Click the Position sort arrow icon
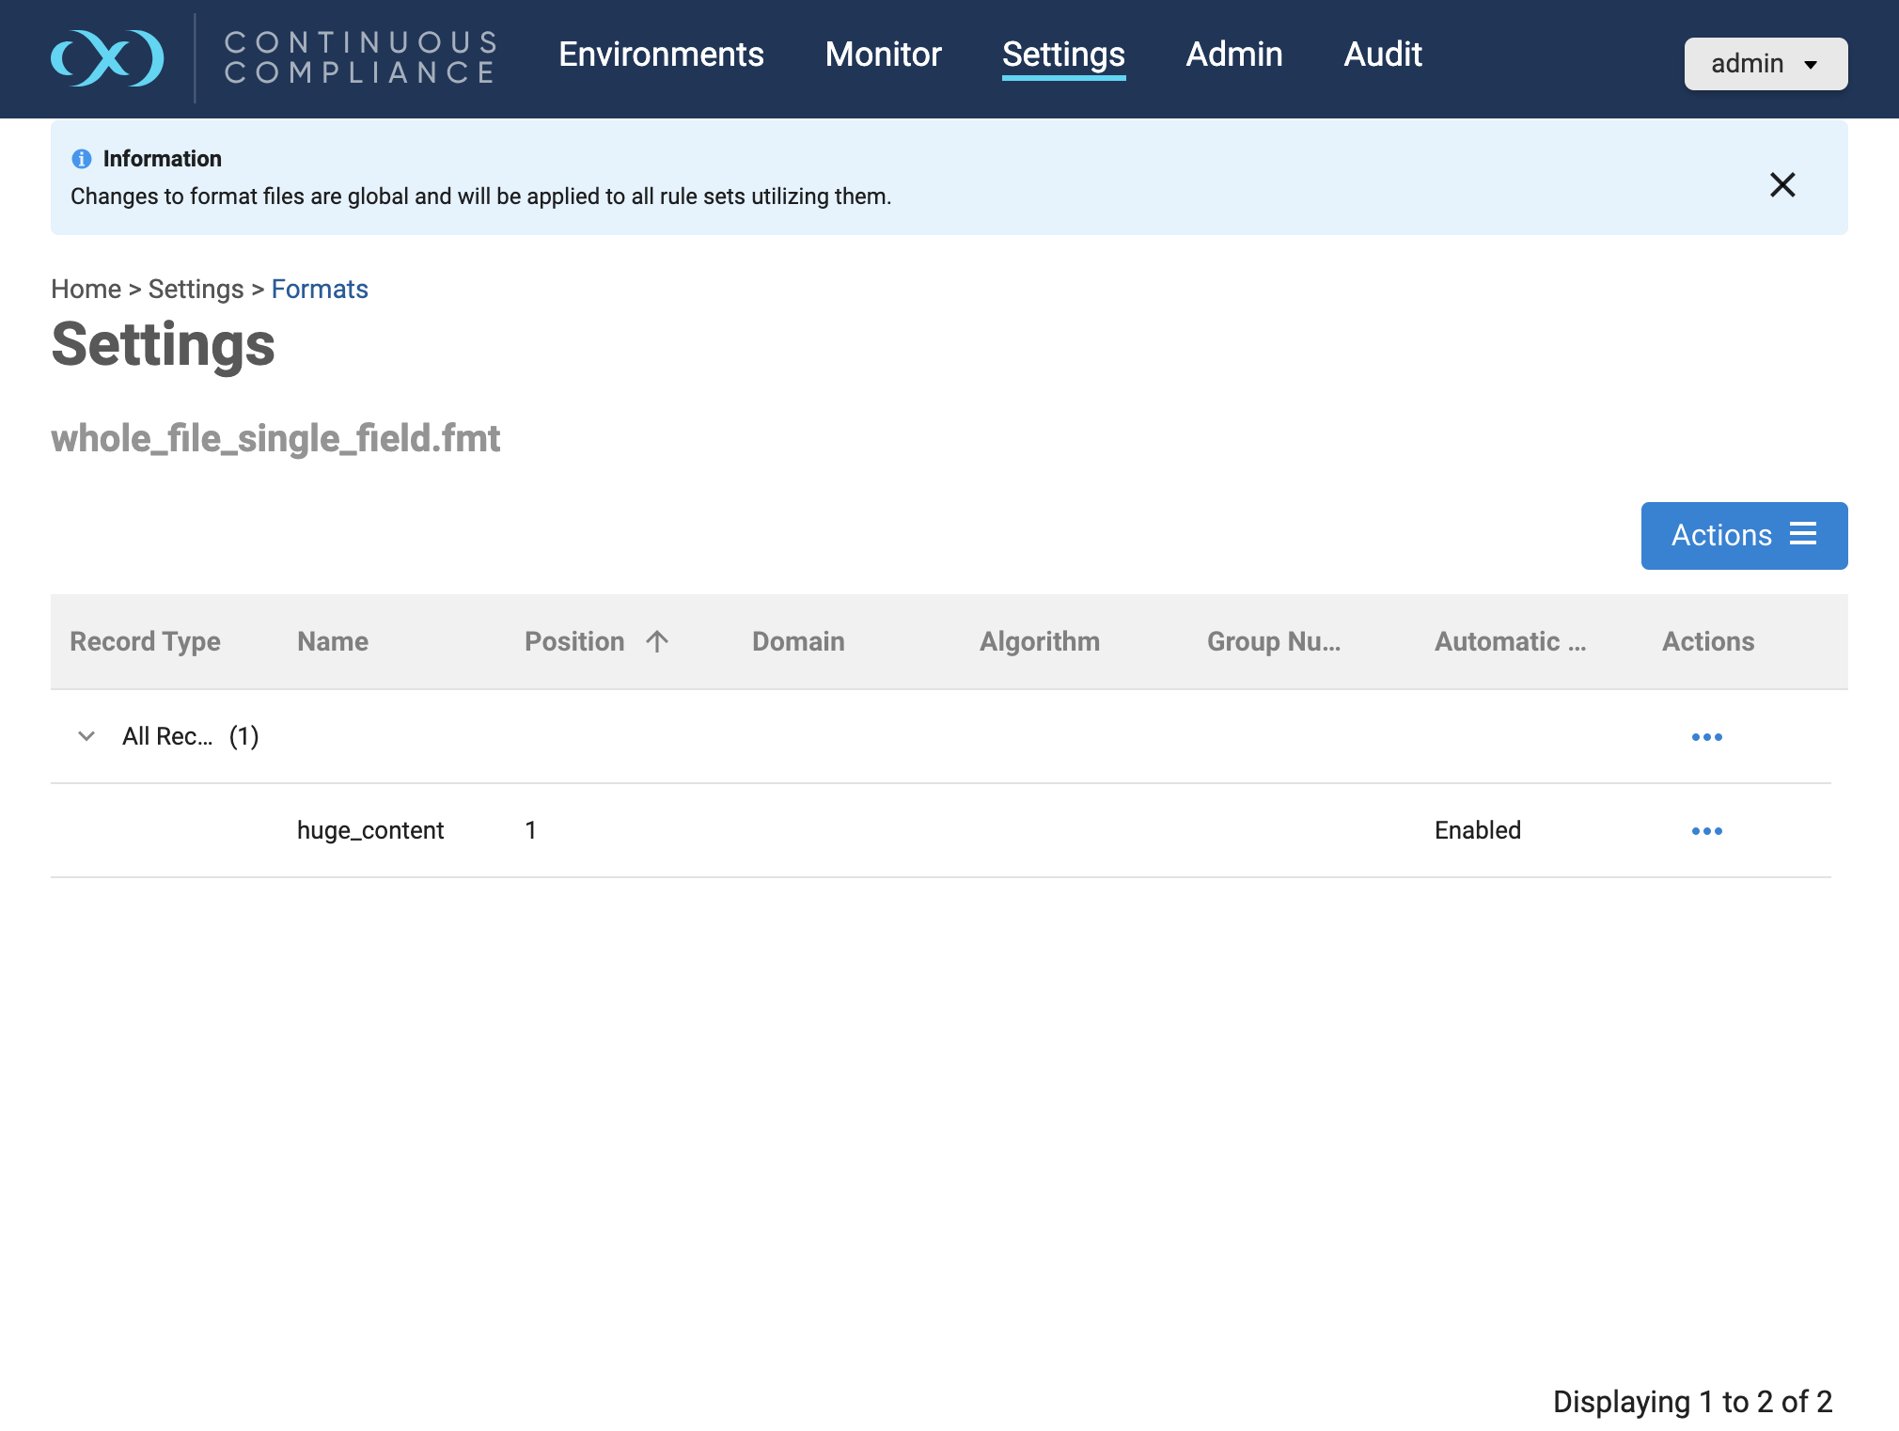 click(x=657, y=641)
